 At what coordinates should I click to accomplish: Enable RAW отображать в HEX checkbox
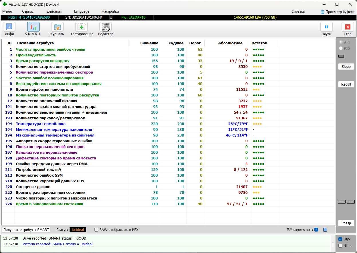click(96, 230)
